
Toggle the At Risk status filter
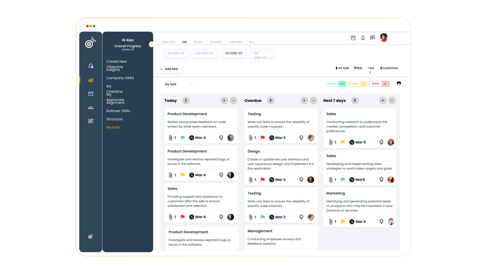(x=379, y=84)
